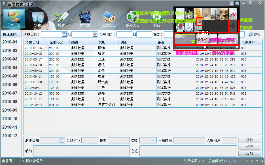Select 2010-12 in quick search list

[x=10, y=136]
